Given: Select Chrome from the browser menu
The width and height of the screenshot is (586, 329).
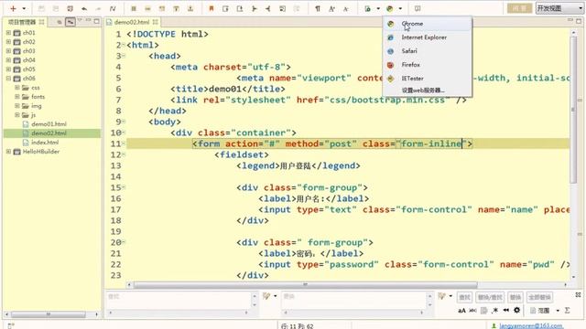Looking at the screenshot, I should point(428,24).
